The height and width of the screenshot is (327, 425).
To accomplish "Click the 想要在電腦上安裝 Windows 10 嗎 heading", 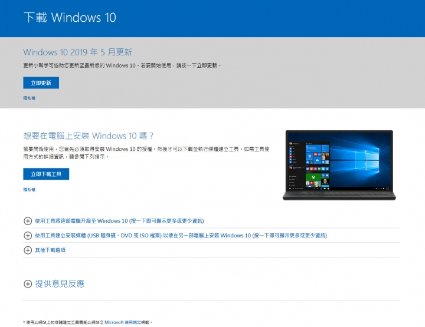I will coord(89,136).
